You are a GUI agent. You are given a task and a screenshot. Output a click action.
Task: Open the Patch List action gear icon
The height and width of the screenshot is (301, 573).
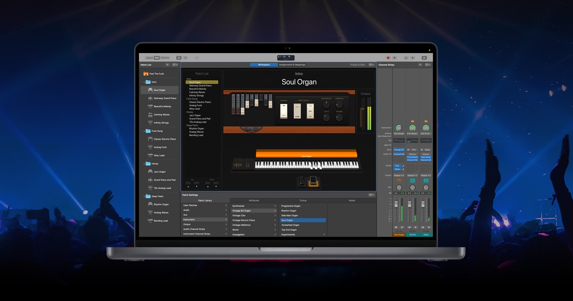tap(175, 65)
